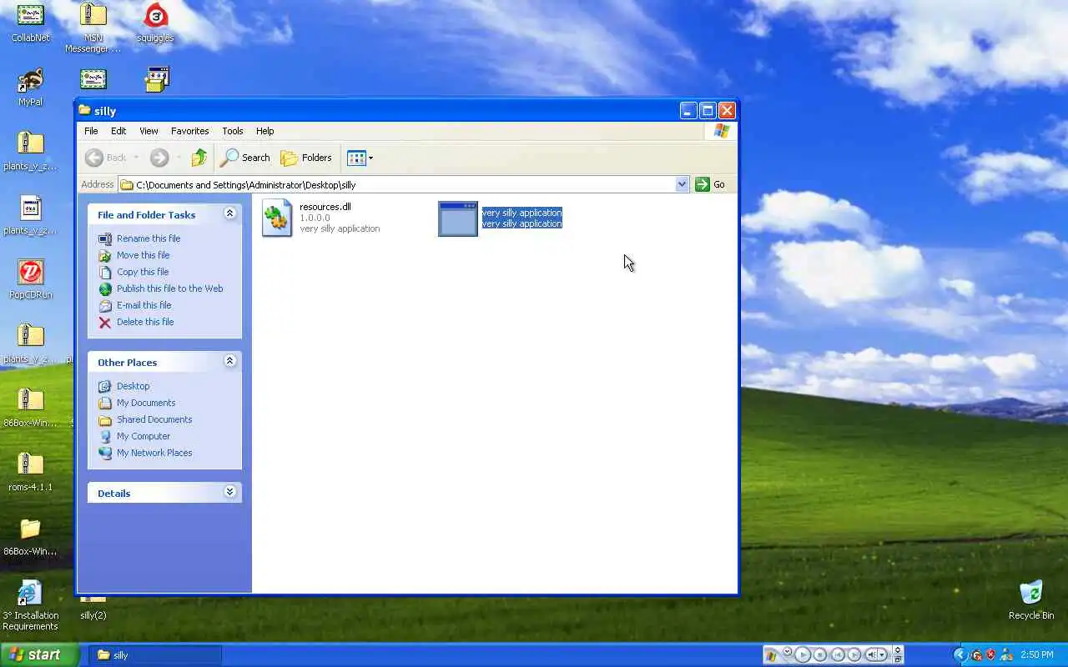
Task: Select the installer box icon above silly window
Action: [156, 79]
